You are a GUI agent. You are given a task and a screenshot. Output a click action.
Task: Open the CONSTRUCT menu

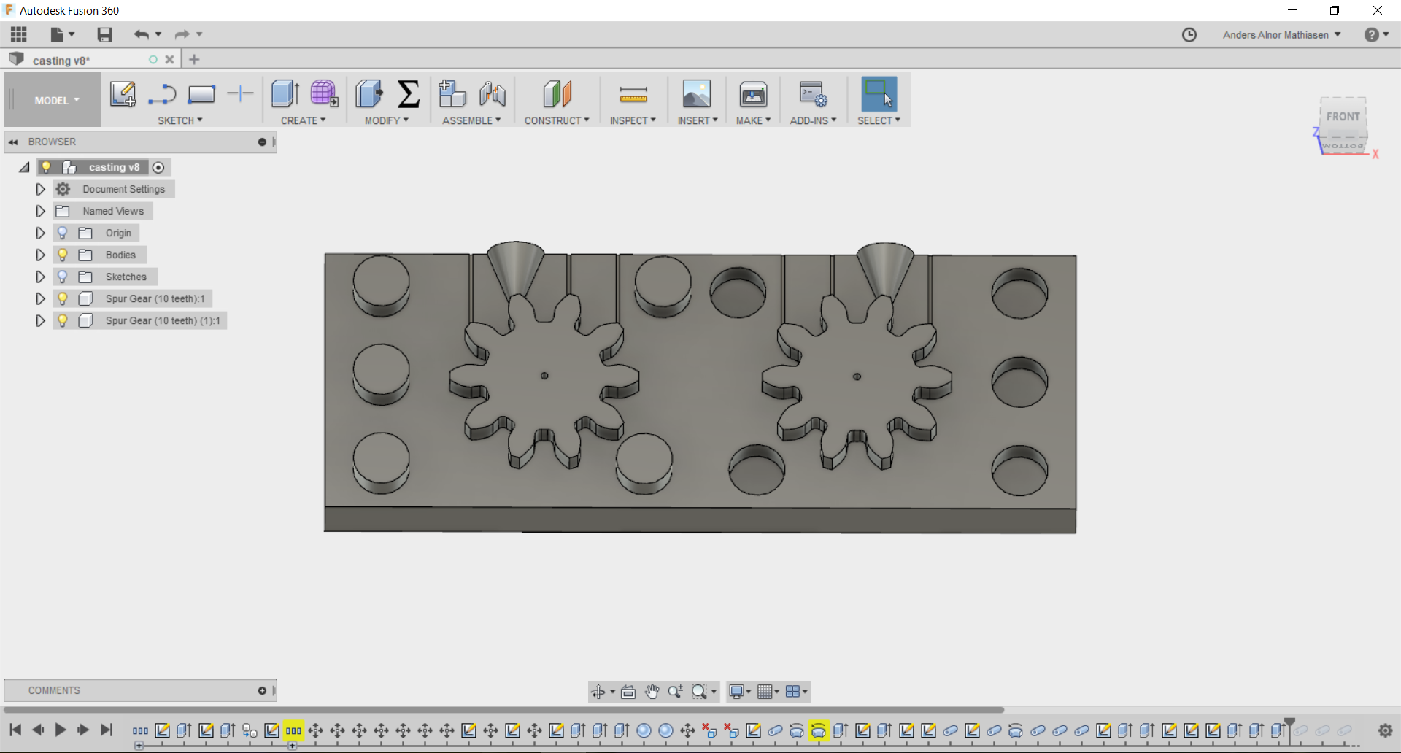pyautogui.click(x=557, y=120)
